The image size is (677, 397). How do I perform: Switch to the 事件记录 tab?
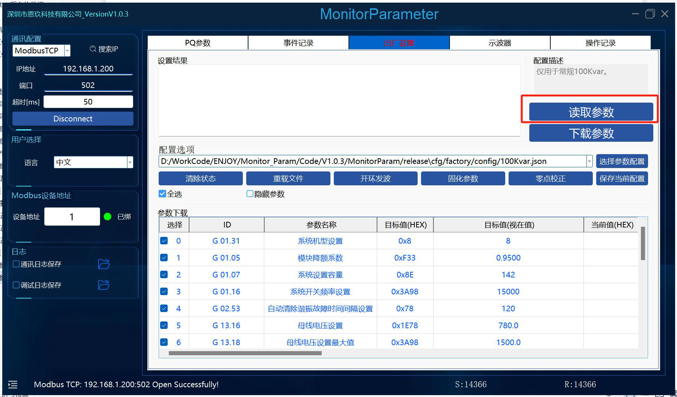click(x=298, y=43)
